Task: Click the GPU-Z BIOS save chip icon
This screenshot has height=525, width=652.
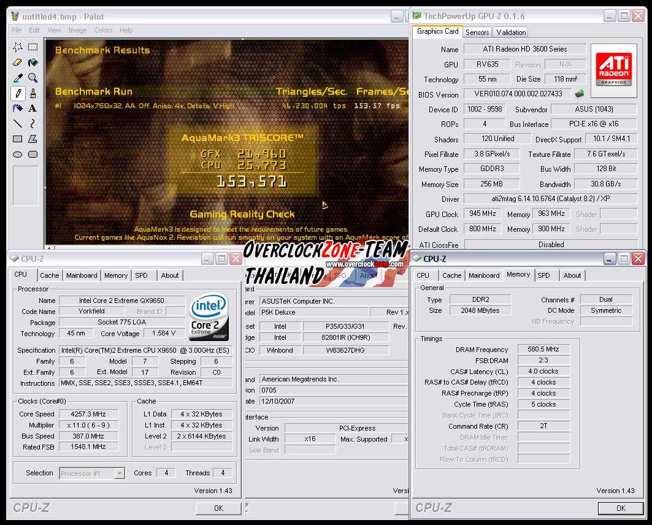Action: tap(579, 93)
